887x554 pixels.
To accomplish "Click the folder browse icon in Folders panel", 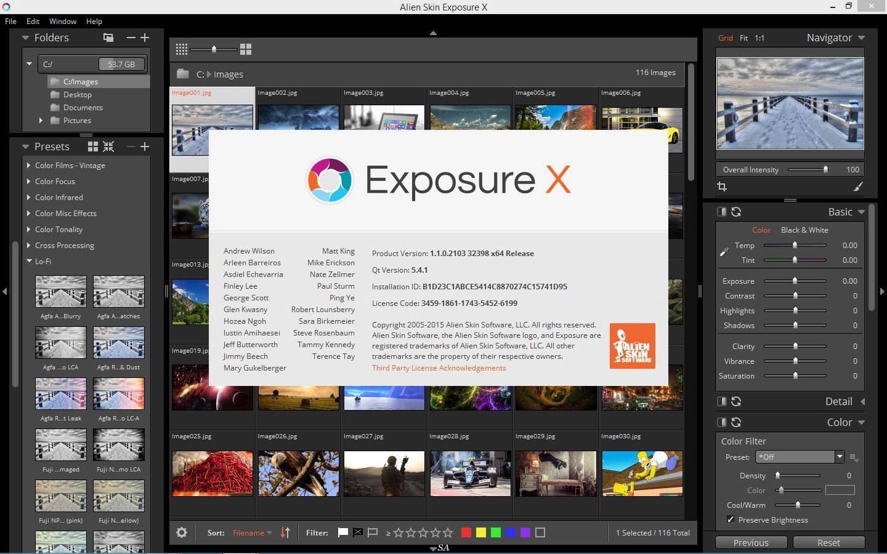I will [x=108, y=38].
